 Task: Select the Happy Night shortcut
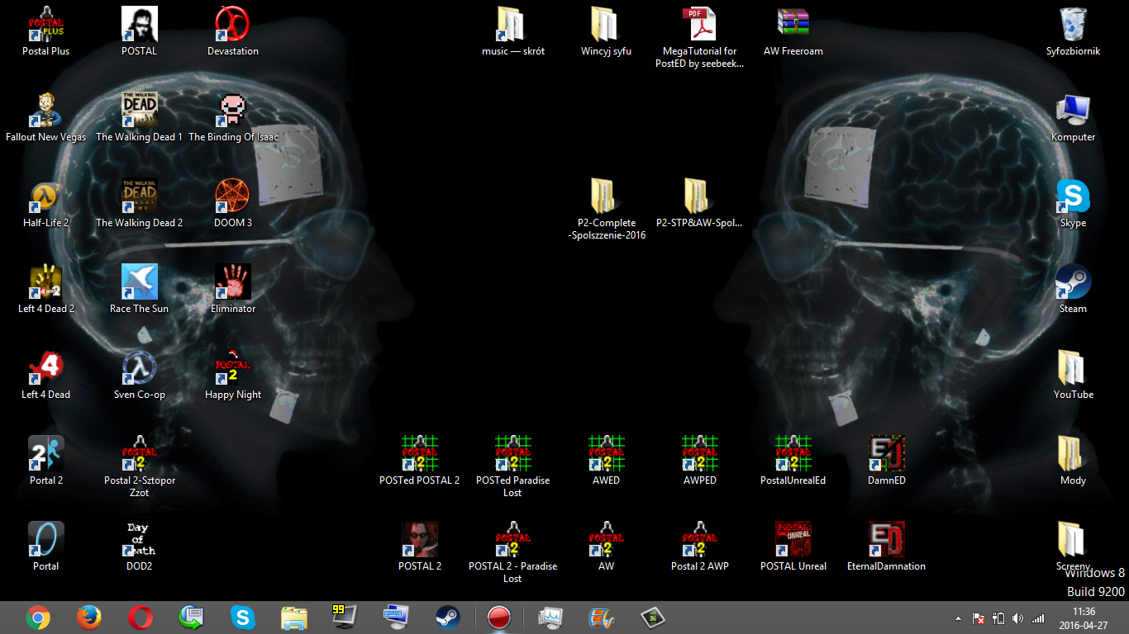point(233,375)
